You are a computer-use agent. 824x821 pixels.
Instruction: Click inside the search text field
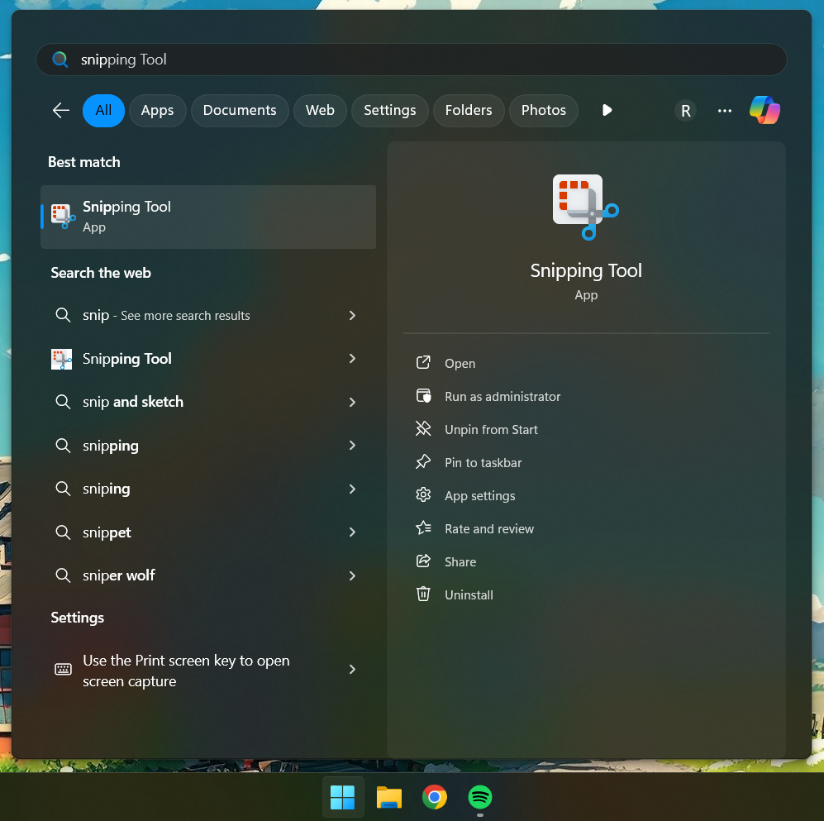pos(411,60)
